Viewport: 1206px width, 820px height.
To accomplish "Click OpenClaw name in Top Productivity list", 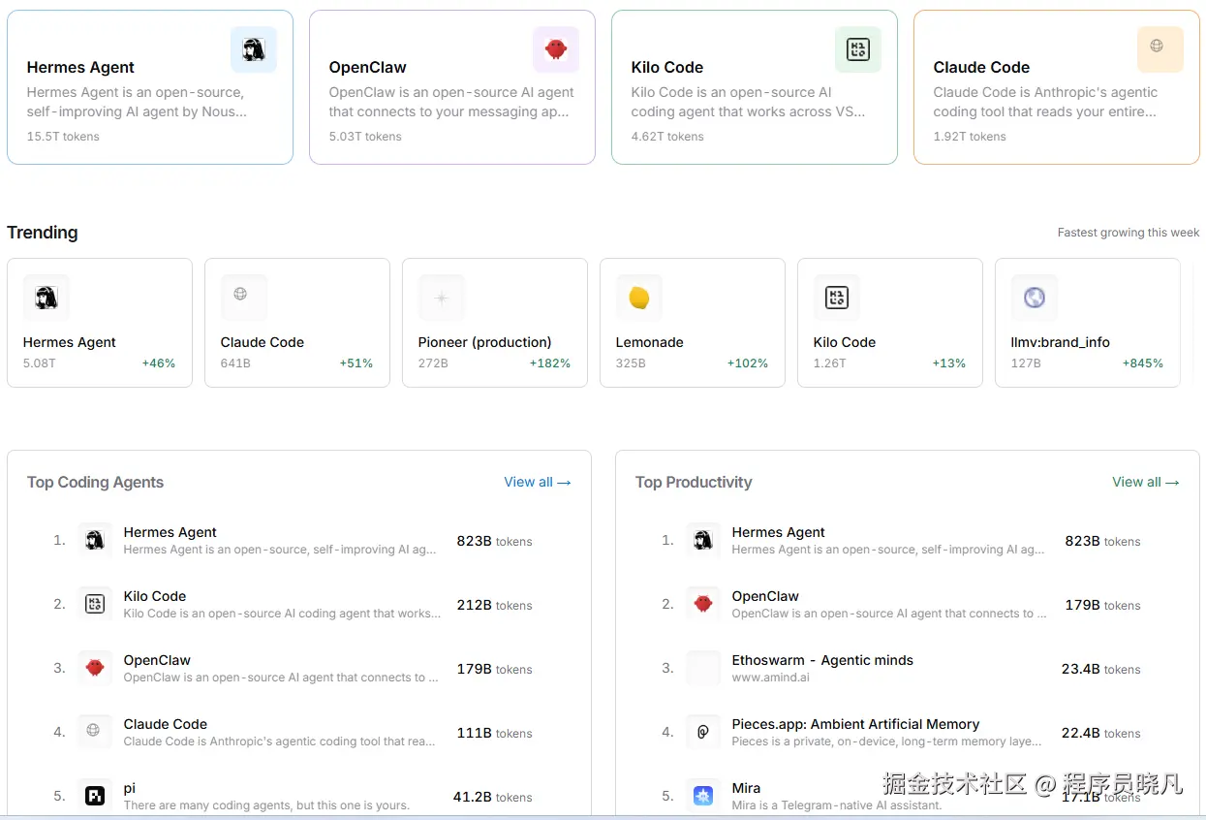I will 765,596.
